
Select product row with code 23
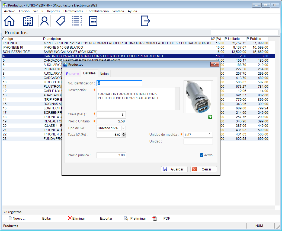click(32, 139)
